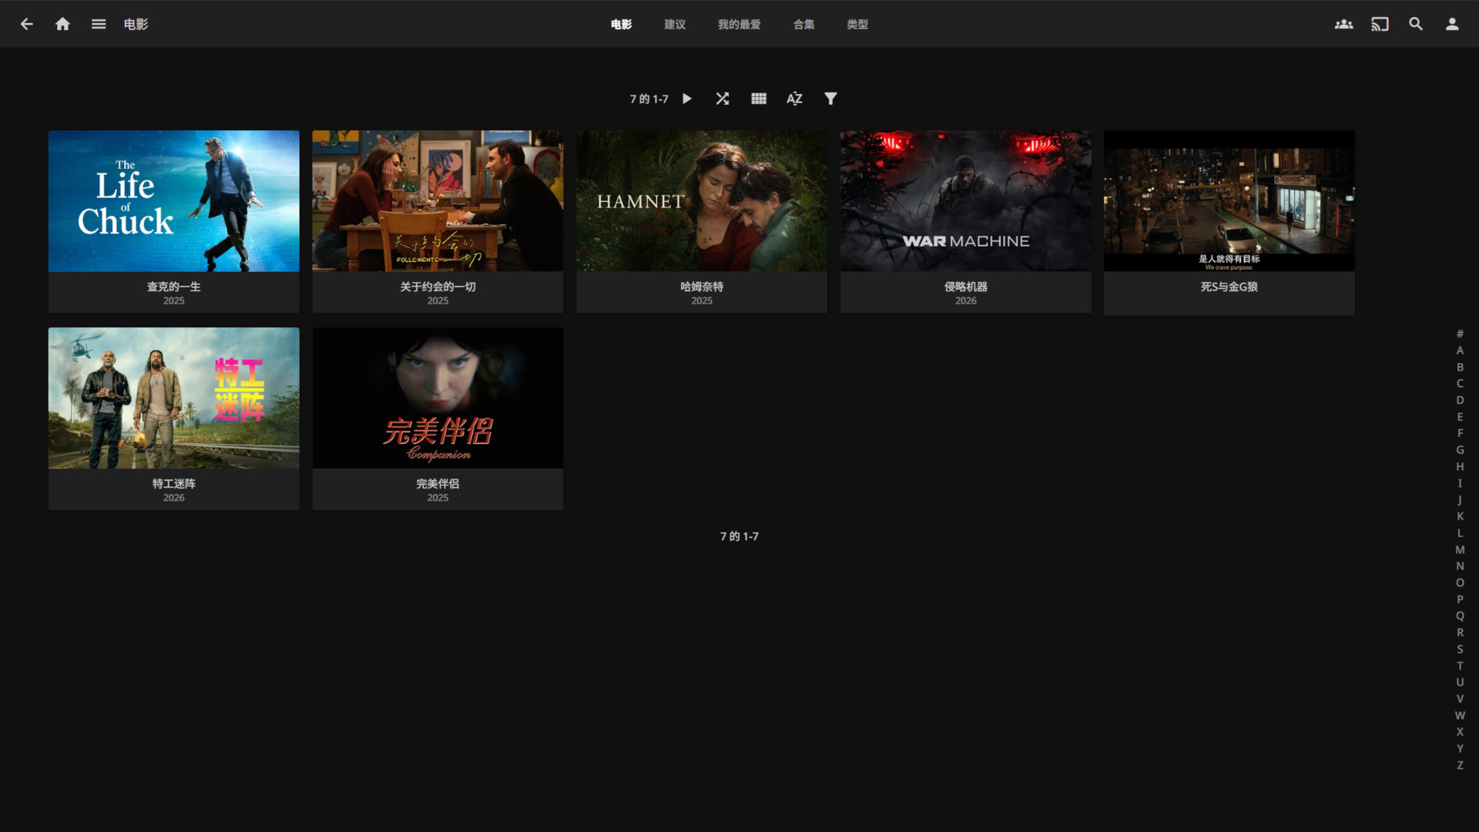Viewport: 1479px width, 832px height.
Task: Open the search magnifier icon
Action: pos(1416,24)
